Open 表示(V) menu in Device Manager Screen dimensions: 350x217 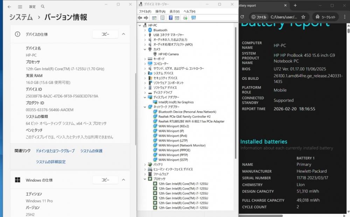[x=174, y=12]
